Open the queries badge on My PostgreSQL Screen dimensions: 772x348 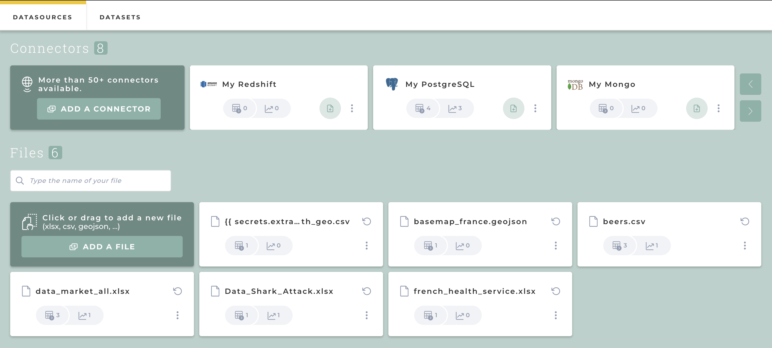pyautogui.click(x=422, y=108)
